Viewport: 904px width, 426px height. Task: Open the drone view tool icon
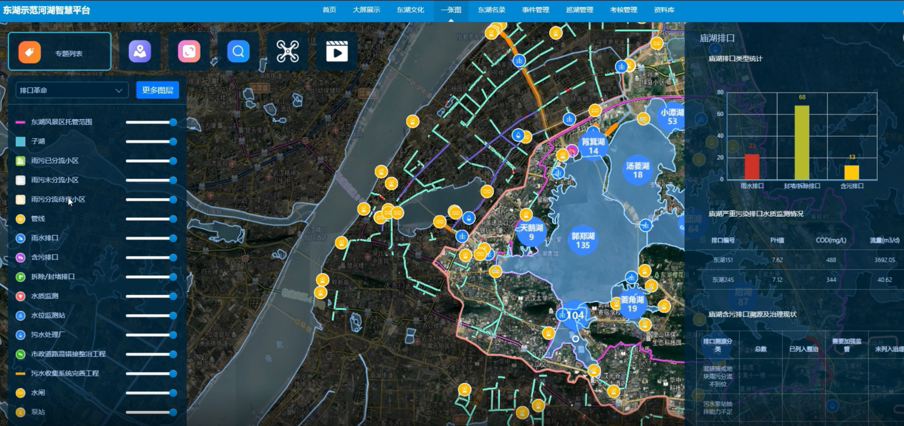tap(287, 51)
